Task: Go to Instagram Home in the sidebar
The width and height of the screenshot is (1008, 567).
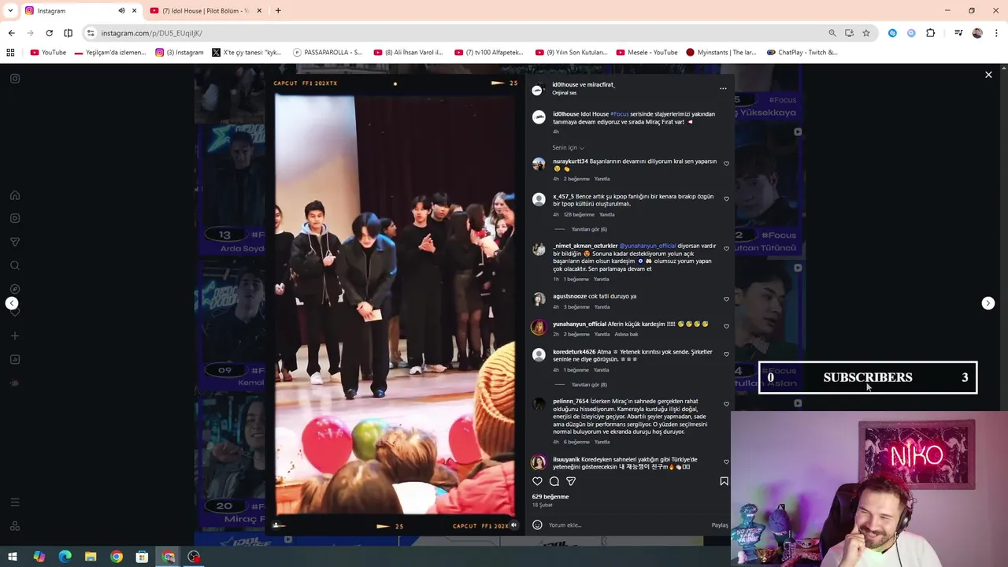Action: point(15,195)
